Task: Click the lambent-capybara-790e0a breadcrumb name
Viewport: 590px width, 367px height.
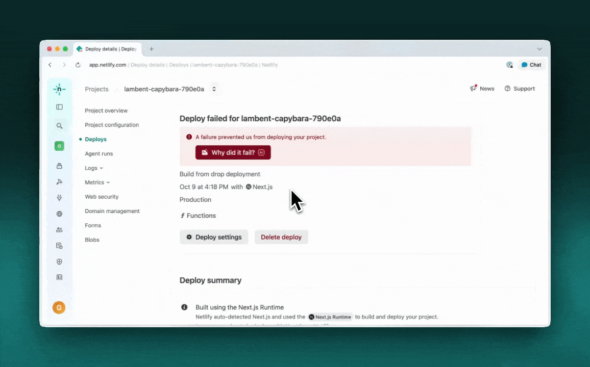Action: tap(164, 89)
